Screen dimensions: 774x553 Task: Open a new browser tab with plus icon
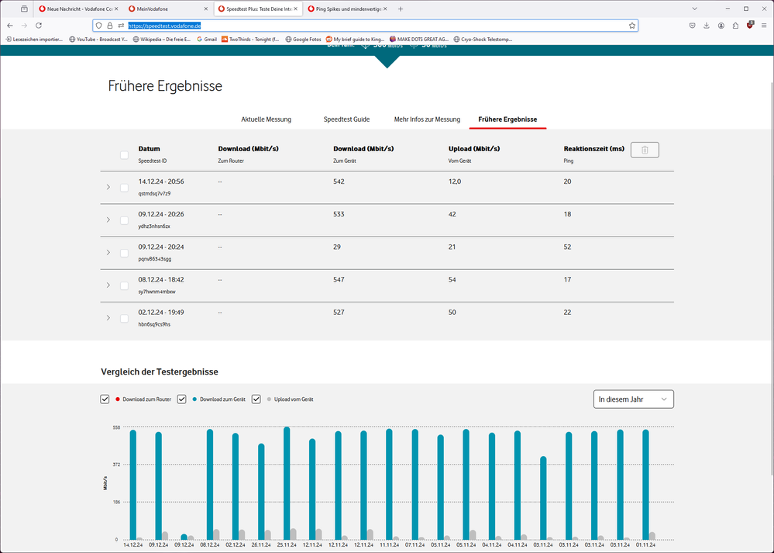click(401, 9)
